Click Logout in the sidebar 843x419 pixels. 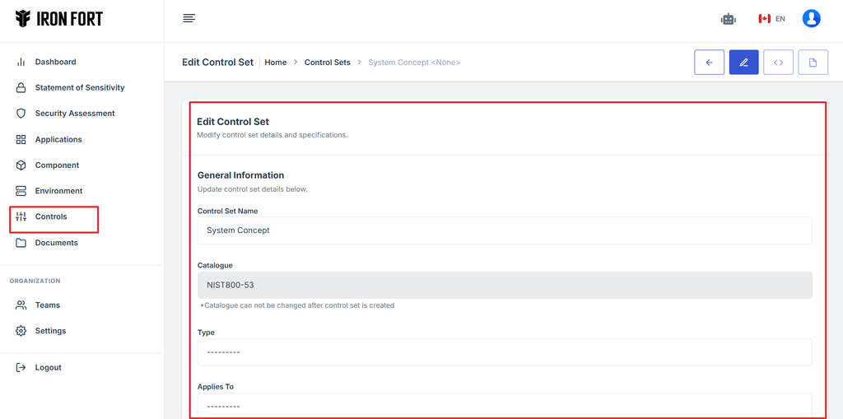48,367
